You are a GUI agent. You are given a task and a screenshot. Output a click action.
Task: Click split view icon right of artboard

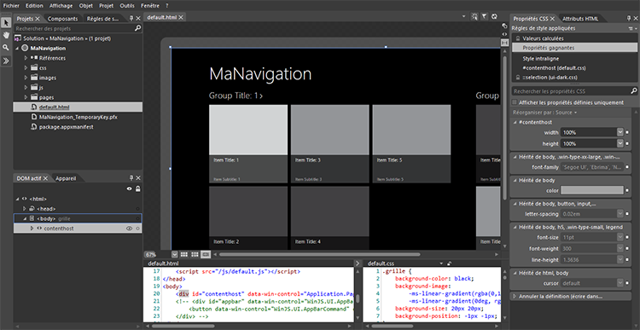[504, 43]
